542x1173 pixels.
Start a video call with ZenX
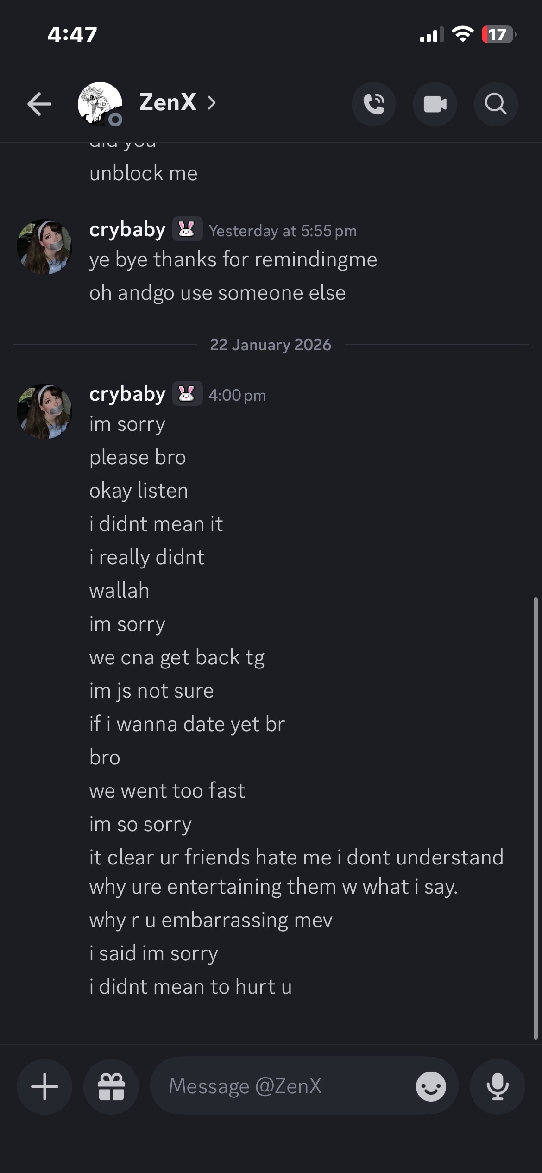coord(435,104)
